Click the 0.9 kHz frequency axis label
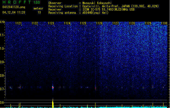The height and width of the screenshot is (108, 170). 2,62
